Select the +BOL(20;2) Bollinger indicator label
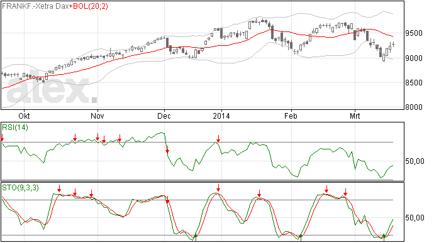This screenshot has width=434, height=243. click(89, 6)
